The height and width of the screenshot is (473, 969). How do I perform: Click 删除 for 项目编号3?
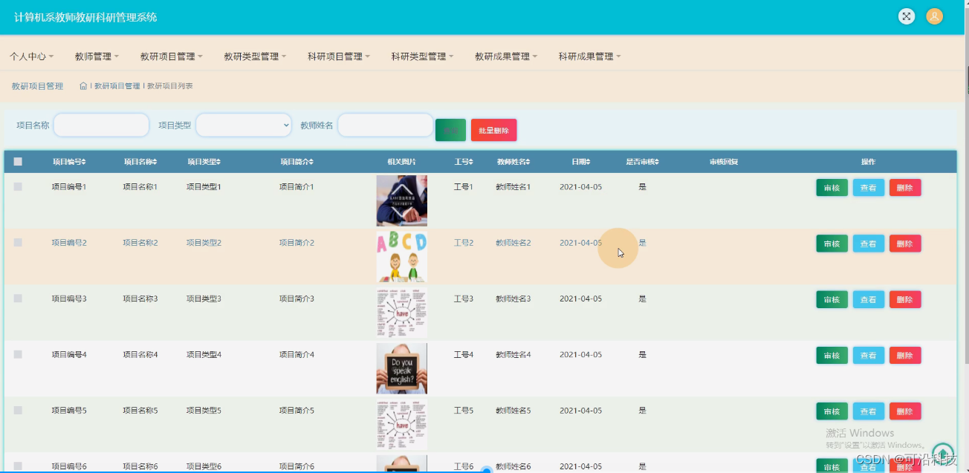[x=904, y=299]
